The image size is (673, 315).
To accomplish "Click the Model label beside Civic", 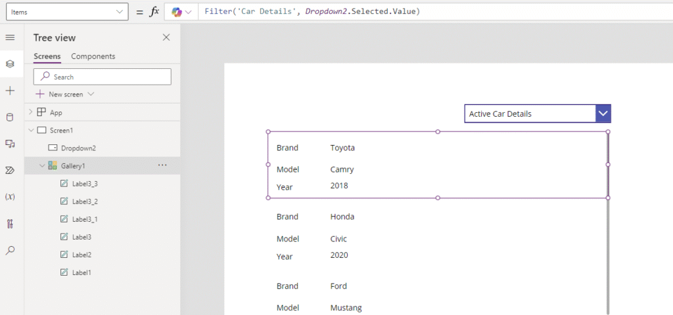I will [288, 239].
